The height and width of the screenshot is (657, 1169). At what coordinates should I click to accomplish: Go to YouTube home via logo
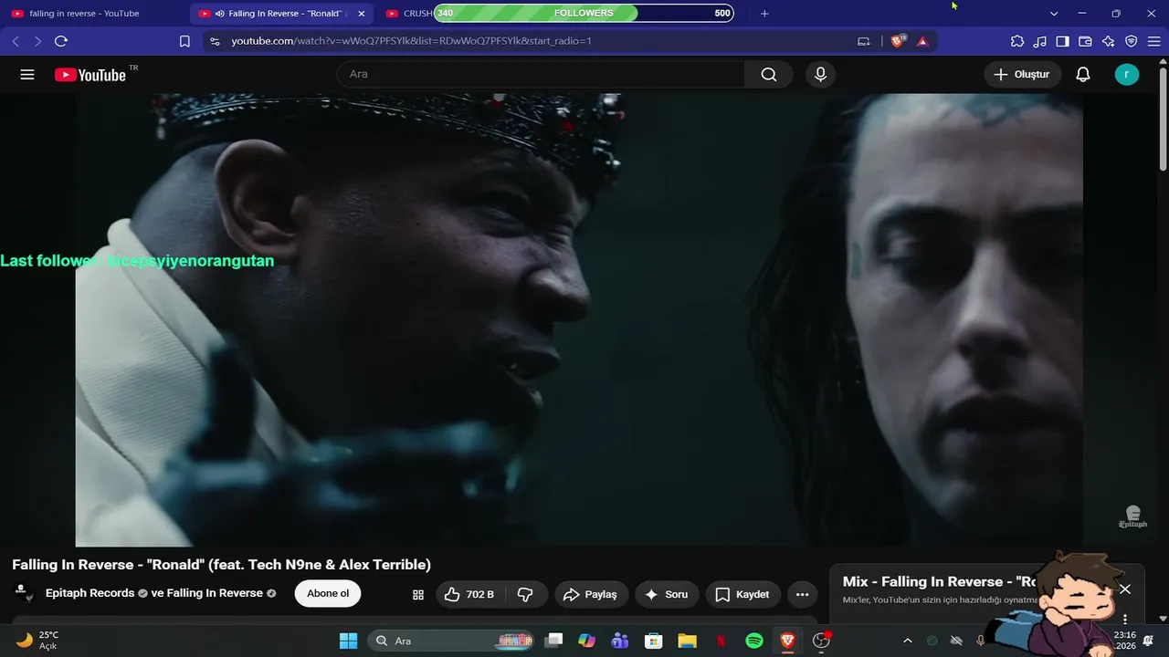coord(90,75)
